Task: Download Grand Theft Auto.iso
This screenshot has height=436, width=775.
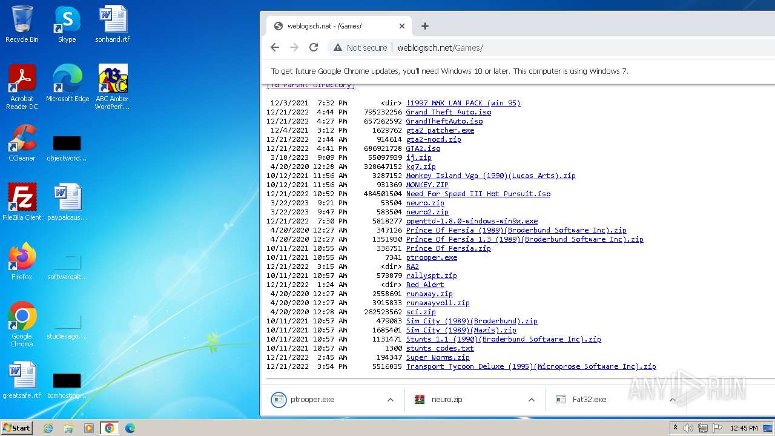Action: pyautogui.click(x=449, y=112)
